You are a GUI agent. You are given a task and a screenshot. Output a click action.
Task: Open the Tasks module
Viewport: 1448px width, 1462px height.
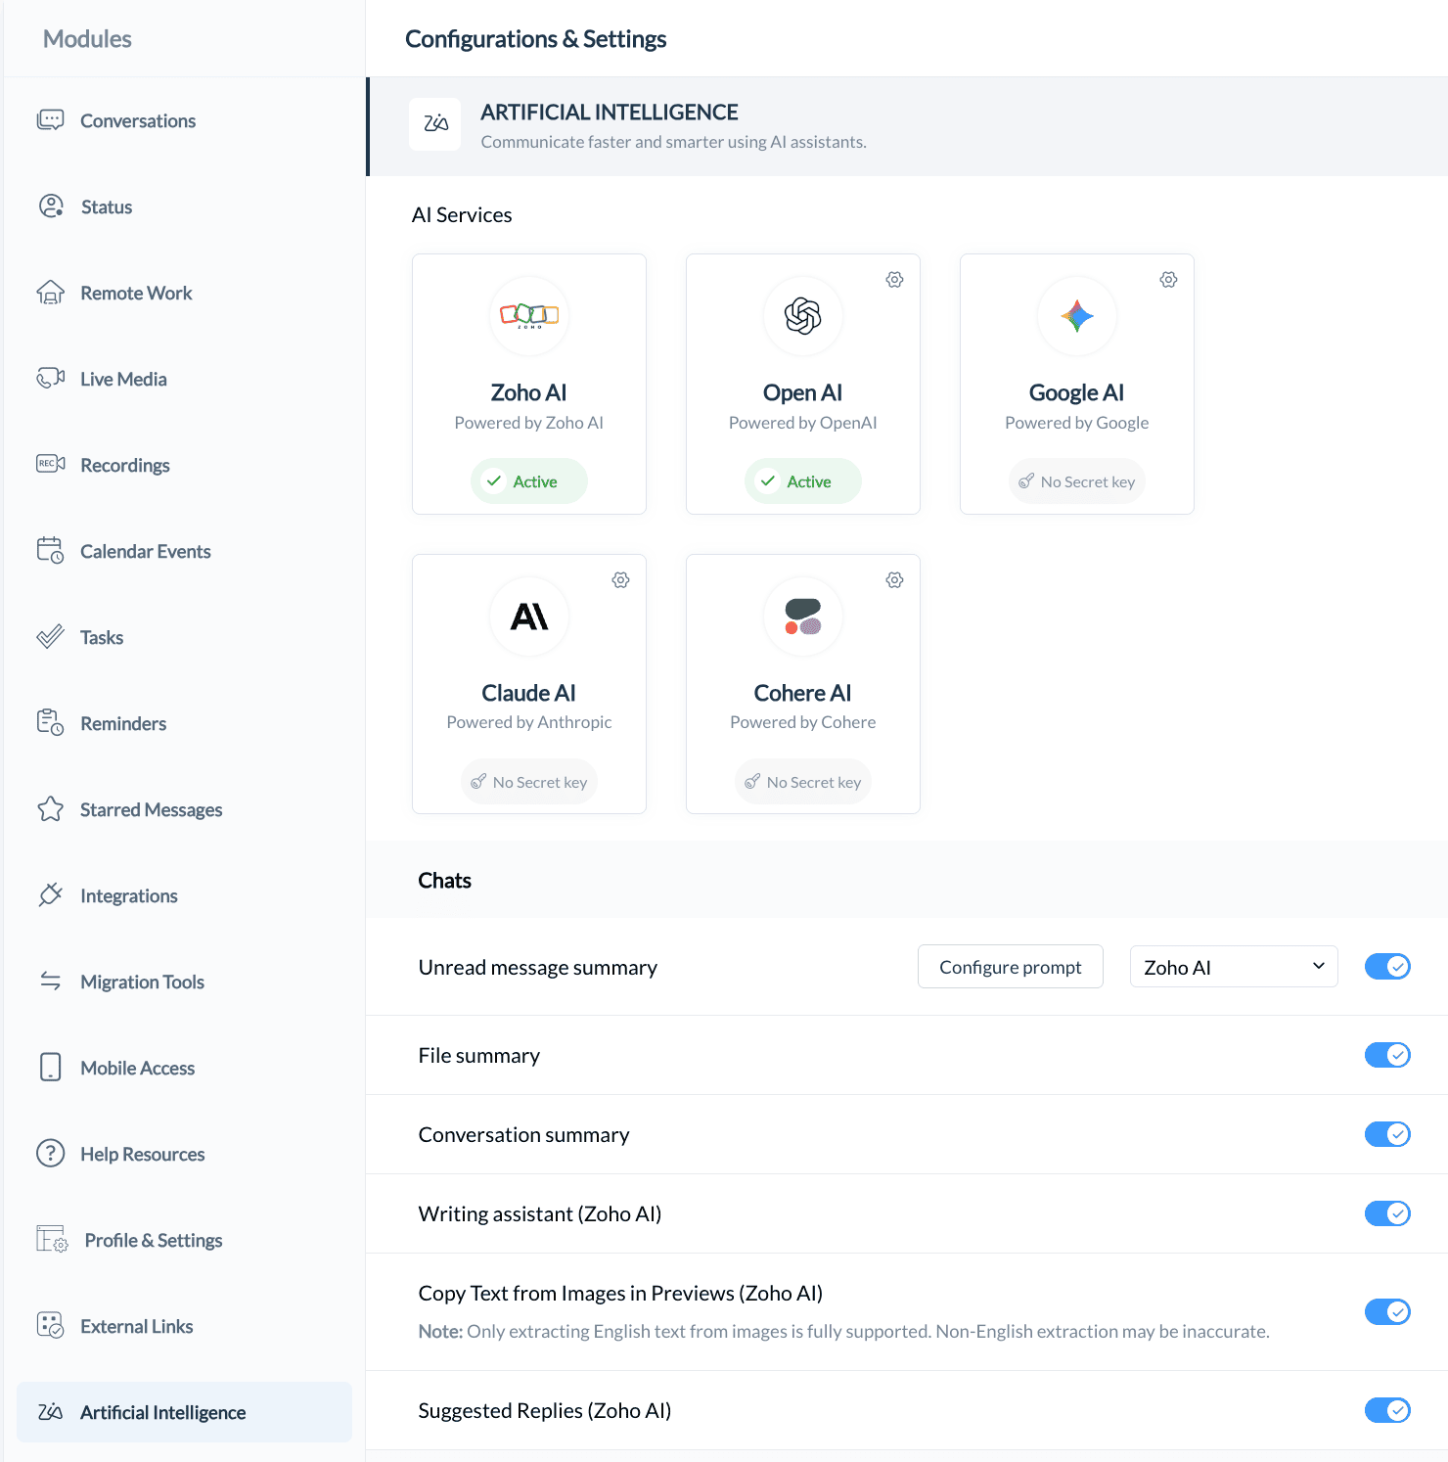point(184,637)
